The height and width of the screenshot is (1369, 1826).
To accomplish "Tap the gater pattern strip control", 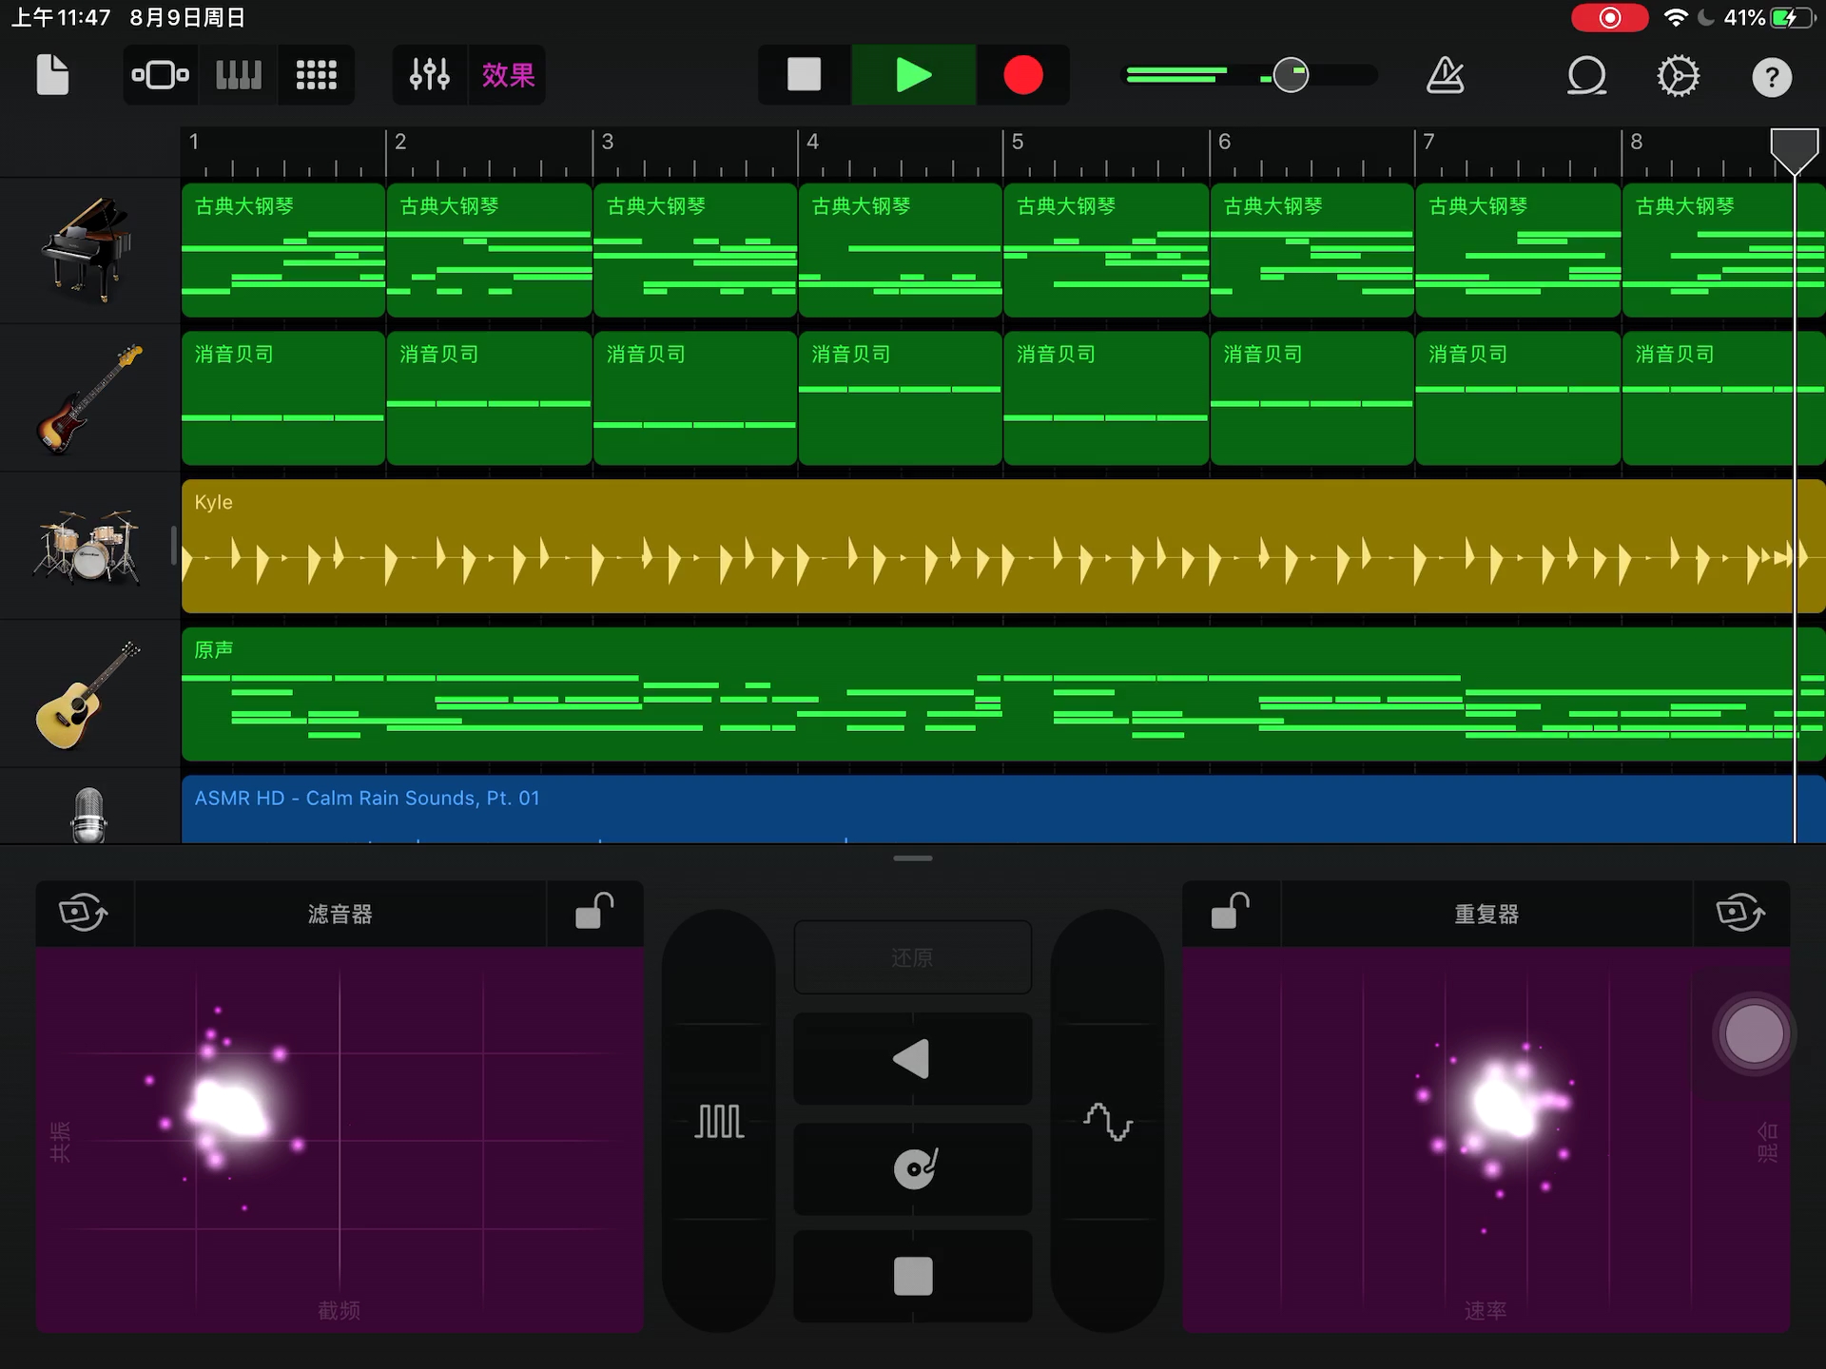I will (x=719, y=1122).
